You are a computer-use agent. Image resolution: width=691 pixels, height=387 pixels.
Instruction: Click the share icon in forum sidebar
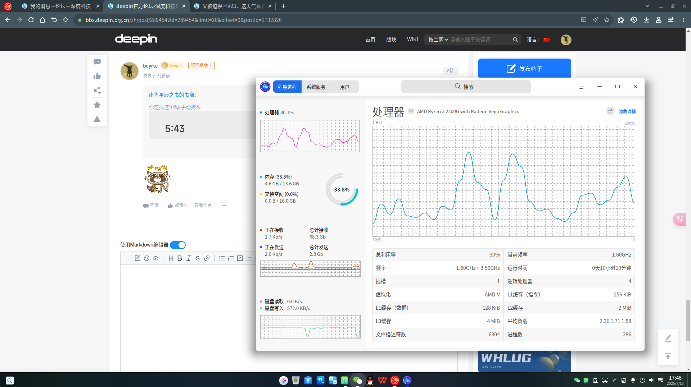pyautogui.click(x=97, y=91)
